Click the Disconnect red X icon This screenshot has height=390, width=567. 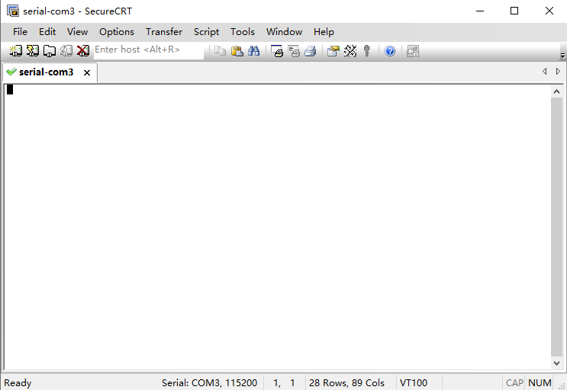(83, 51)
